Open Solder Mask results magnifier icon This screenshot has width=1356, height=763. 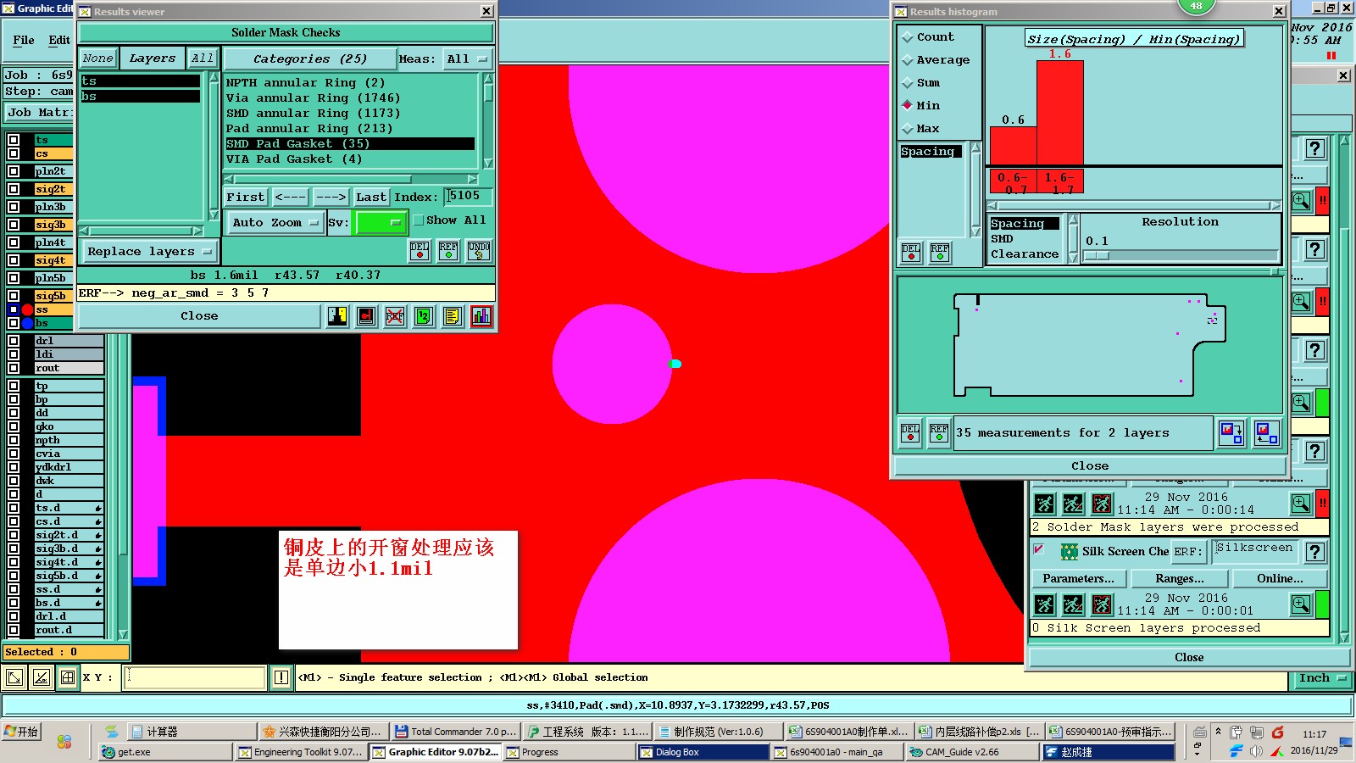[1301, 504]
